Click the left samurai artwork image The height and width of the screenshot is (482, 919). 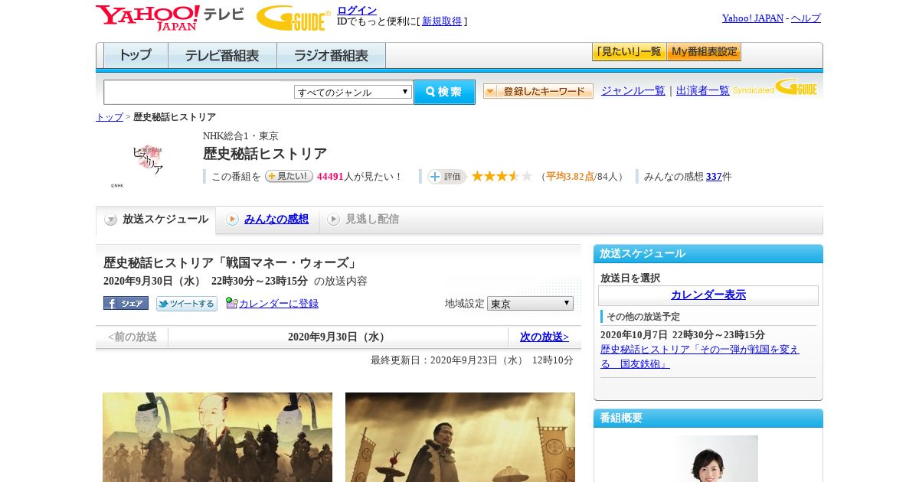(x=217, y=437)
